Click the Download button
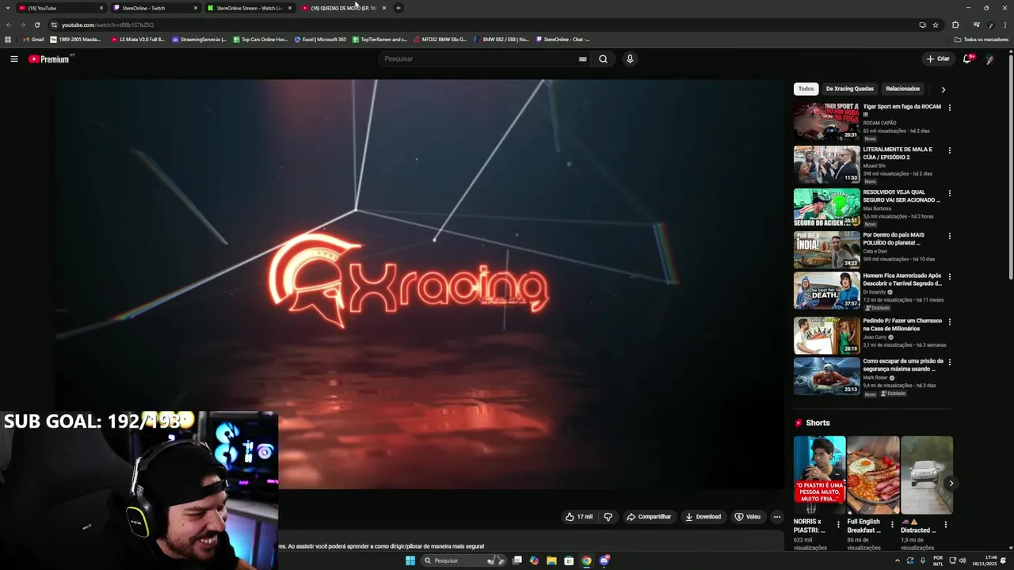The height and width of the screenshot is (570, 1014). tap(703, 517)
